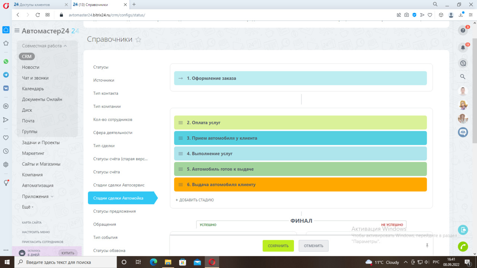Open the Bitrix24 search magnifier in right panel
This screenshot has height=268, width=477.
[x=463, y=77]
